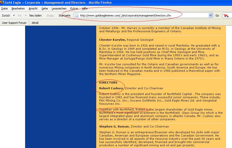Expand the Zurück history dropdown arrow
This screenshot has width=232, height=148.
point(14,15)
